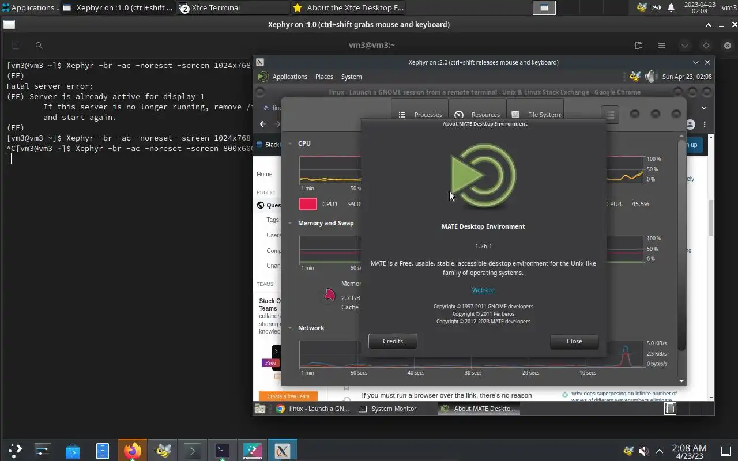Open the MATE System menu

351,77
